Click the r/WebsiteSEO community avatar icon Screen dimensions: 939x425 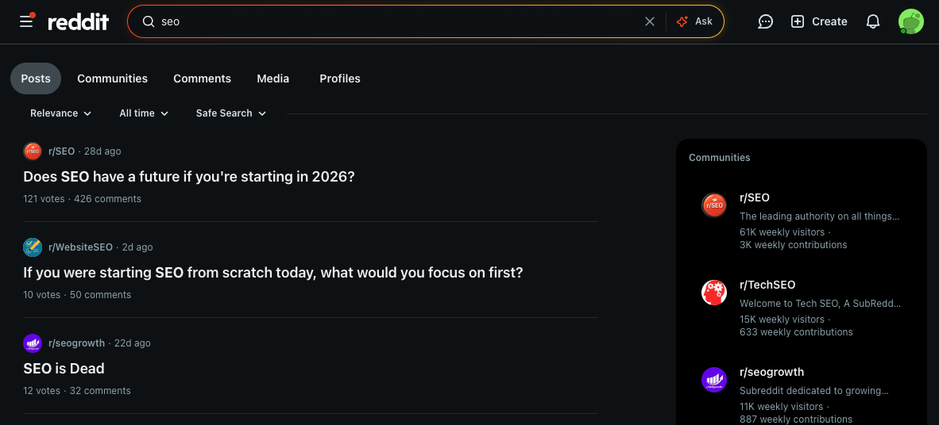point(33,247)
